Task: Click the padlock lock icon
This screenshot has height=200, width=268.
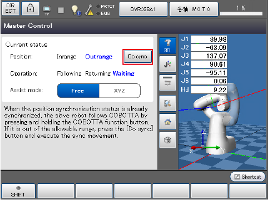Action: tap(30, 8)
